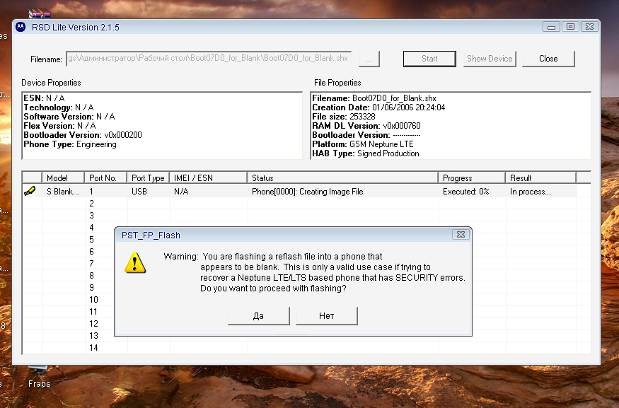The image size is (619, 408).
Task: Select port number 5 row
Action: tap(91, 240)
